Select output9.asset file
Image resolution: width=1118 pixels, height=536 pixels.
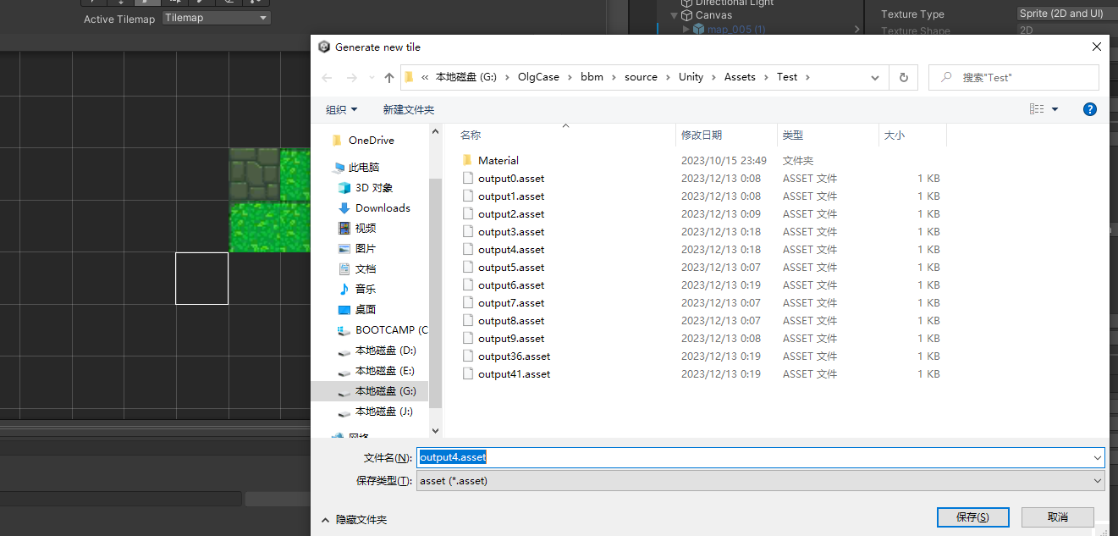pos(510,338)
